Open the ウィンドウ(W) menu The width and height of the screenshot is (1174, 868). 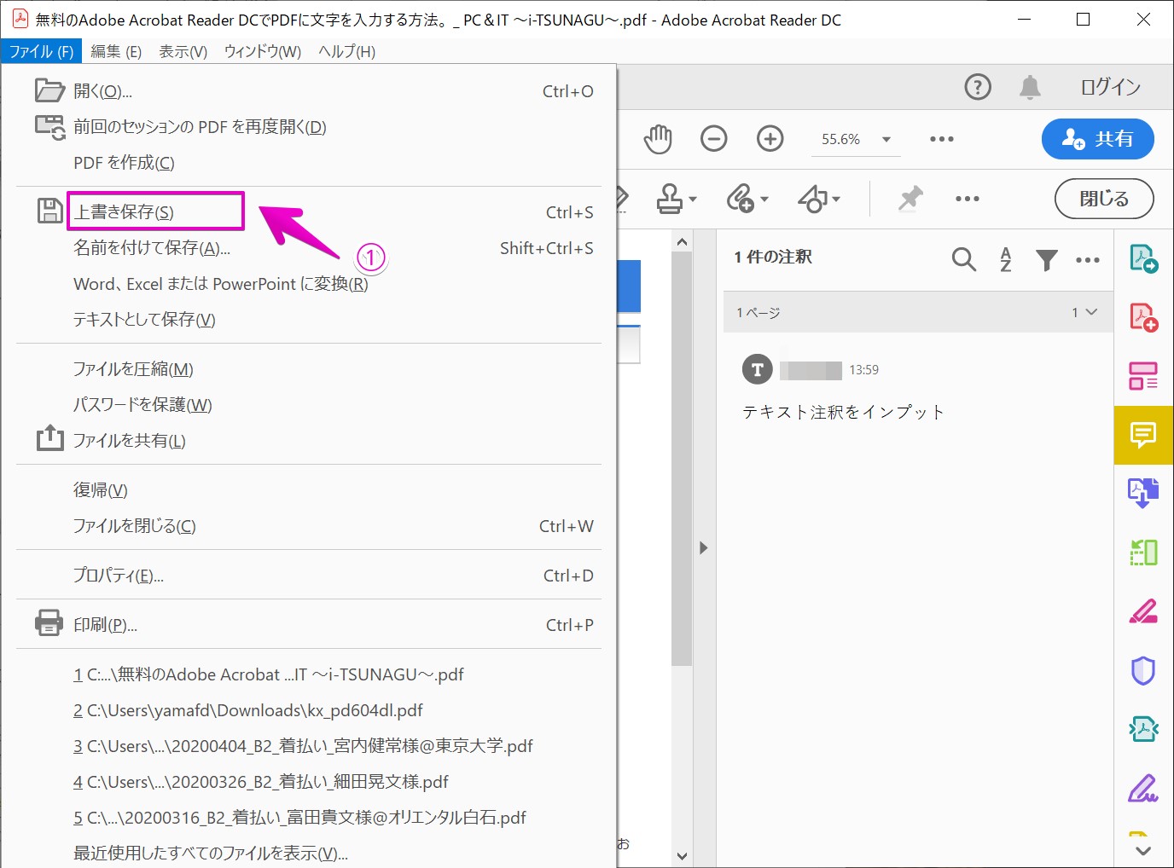click(263, 51)
